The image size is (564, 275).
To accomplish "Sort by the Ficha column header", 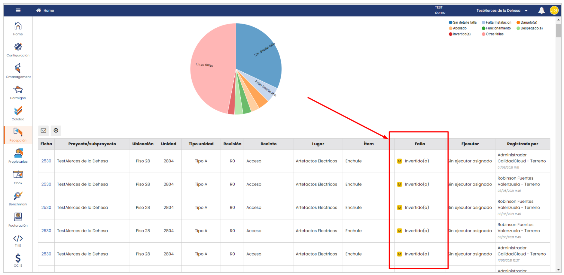I will 46,144.
